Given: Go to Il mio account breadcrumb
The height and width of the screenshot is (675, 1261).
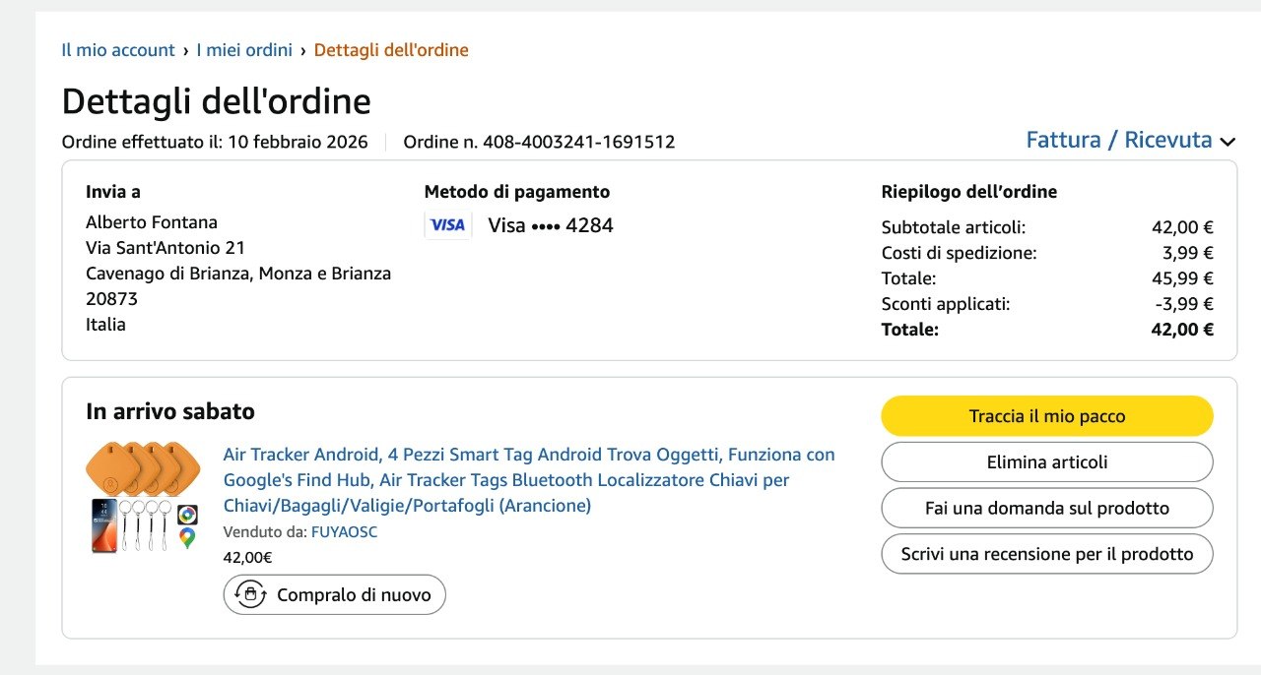Looking at the screenshot, I should coord(118,50).
